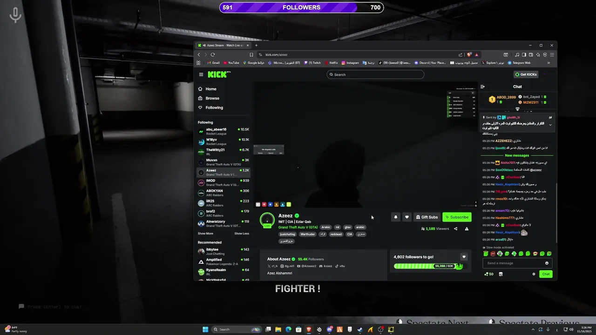Click the Grand Theft Auto V (GTA) category link
Image resolution: width=596 pixels, height=335 pixels.
click(x=298, y=228)
